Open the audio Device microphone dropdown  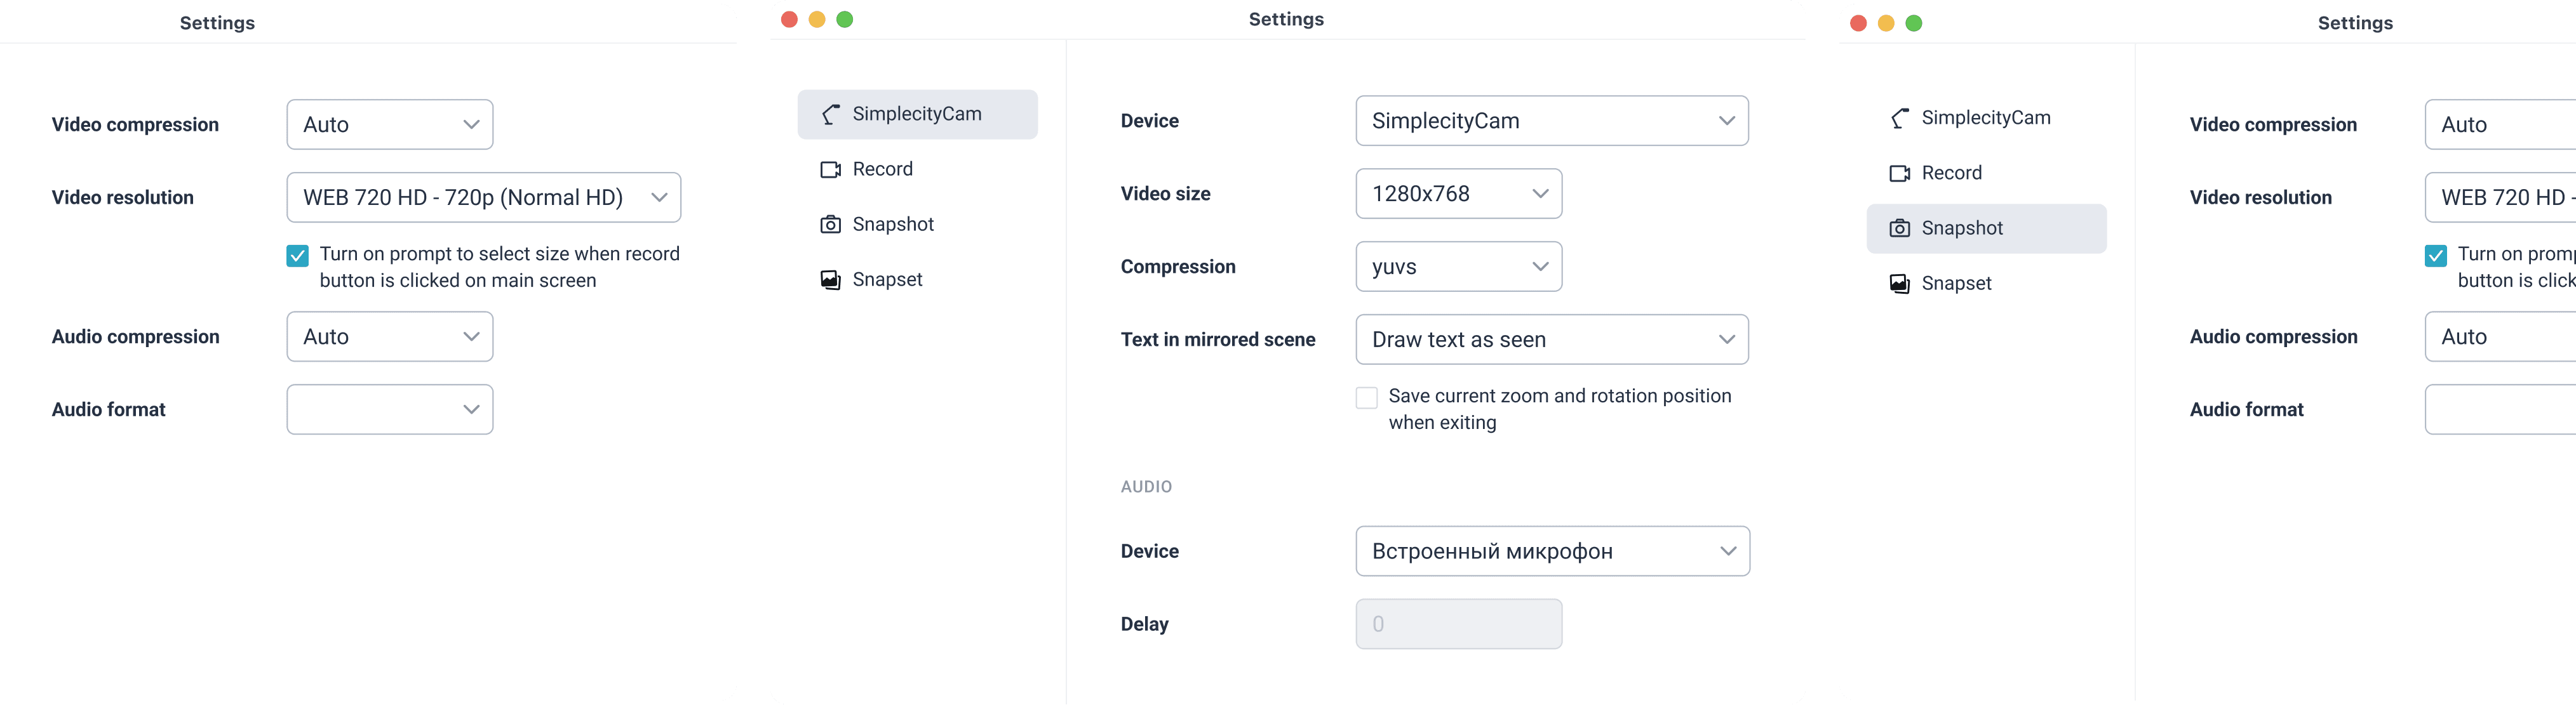pyautogui.click(x=1552, y=551)
